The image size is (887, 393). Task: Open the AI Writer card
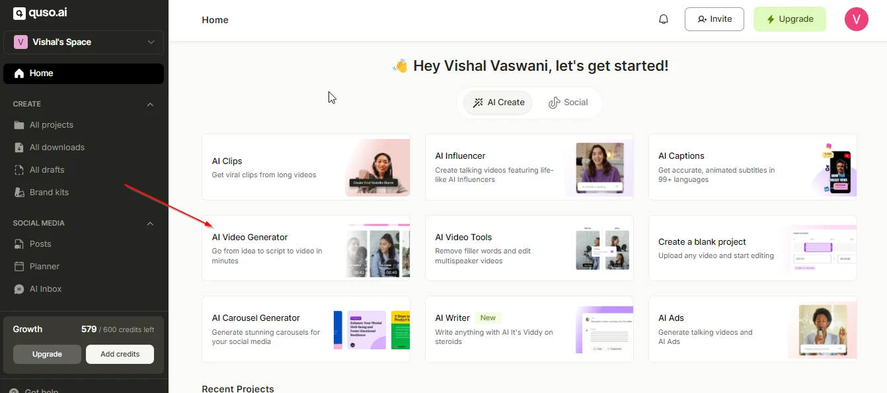(x=529, y=329)
